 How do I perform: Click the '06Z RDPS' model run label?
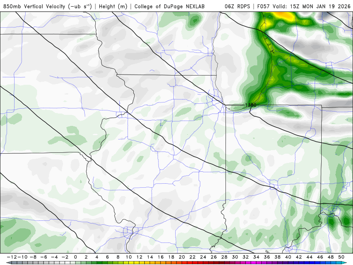tap(237, 6)
